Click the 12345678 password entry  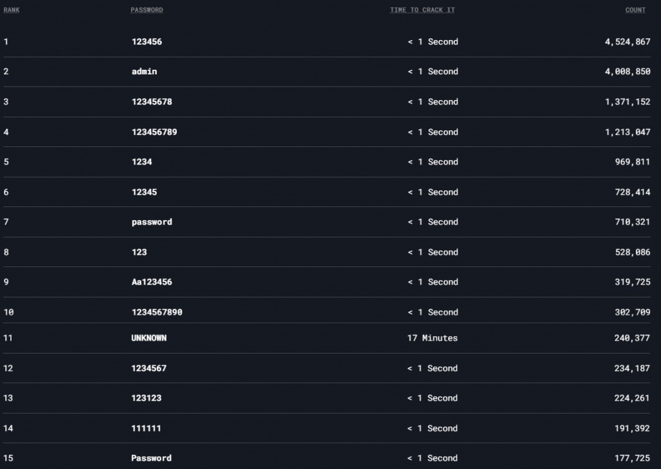(x=152, y=102)
